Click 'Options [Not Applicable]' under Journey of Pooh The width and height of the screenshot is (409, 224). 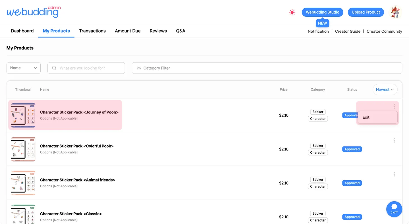coord(59,118)
